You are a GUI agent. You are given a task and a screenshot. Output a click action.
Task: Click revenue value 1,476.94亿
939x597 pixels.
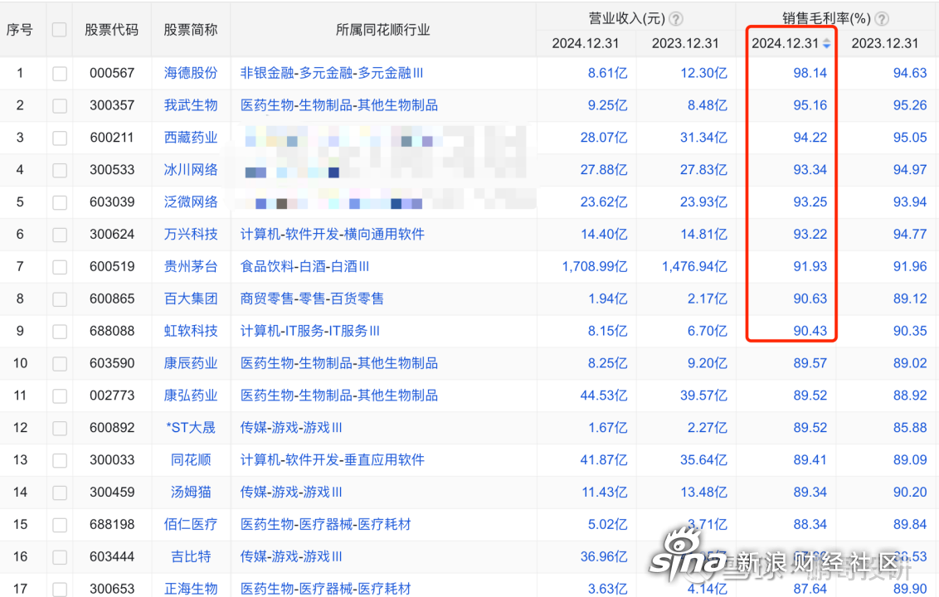[694, 266]
